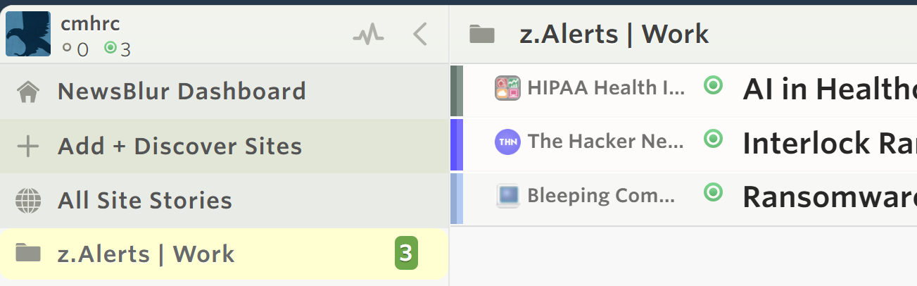Screen dimensions: 917x286
Task: Open NewsBlur Dashboard
Action: [182, 92]
